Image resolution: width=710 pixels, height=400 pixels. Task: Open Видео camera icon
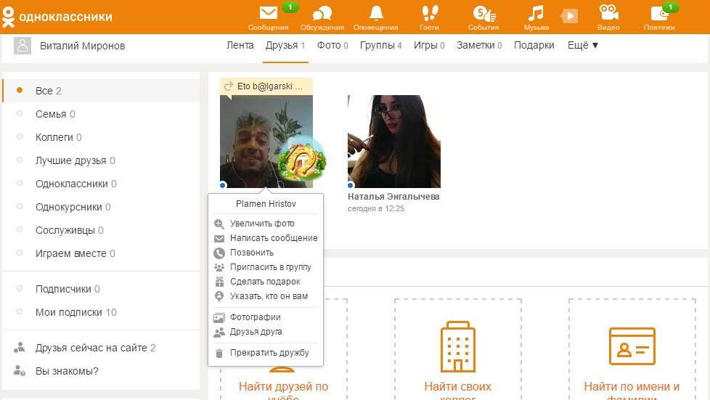coord(608,14)
